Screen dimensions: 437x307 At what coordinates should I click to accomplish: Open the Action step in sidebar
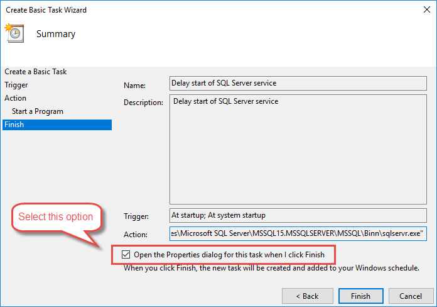point(16,98)
